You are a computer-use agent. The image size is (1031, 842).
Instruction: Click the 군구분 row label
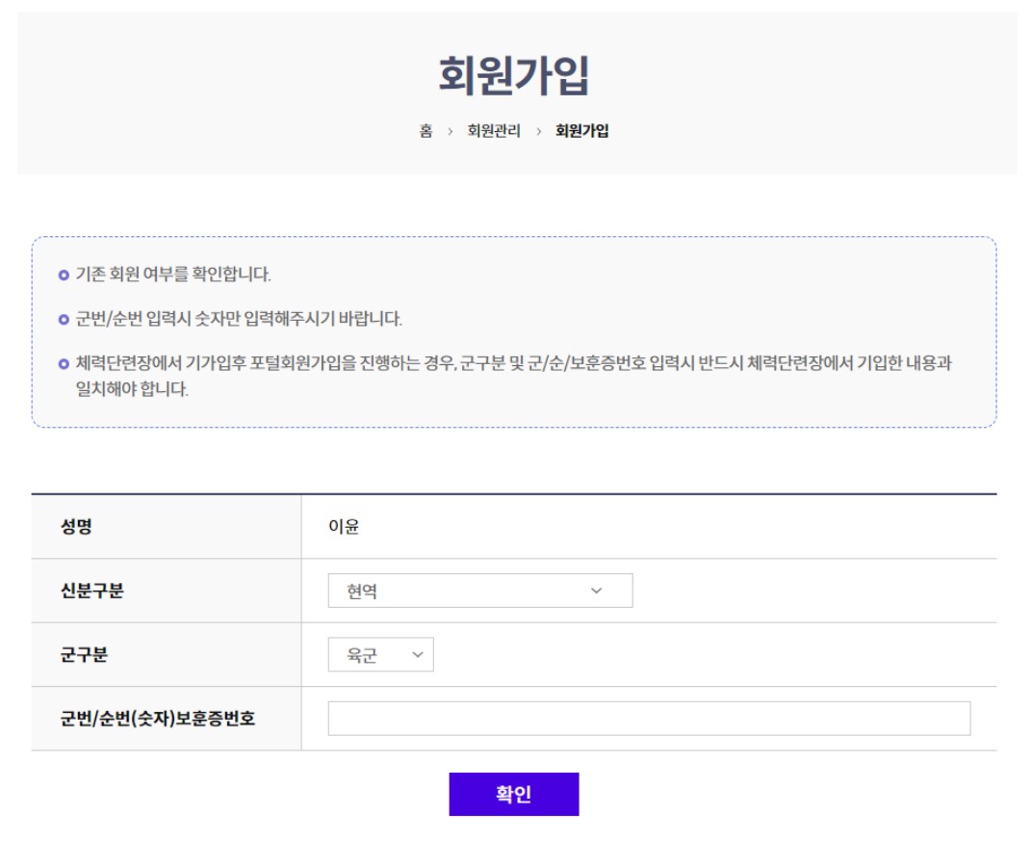(84, 654)
